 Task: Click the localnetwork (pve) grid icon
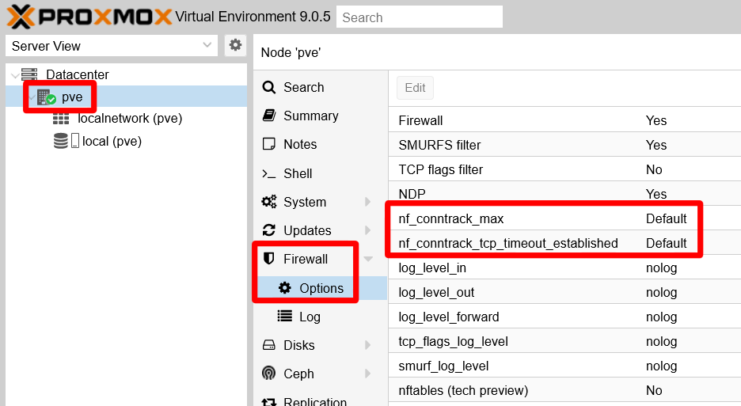pyautogui.click(x=60, y=118)
